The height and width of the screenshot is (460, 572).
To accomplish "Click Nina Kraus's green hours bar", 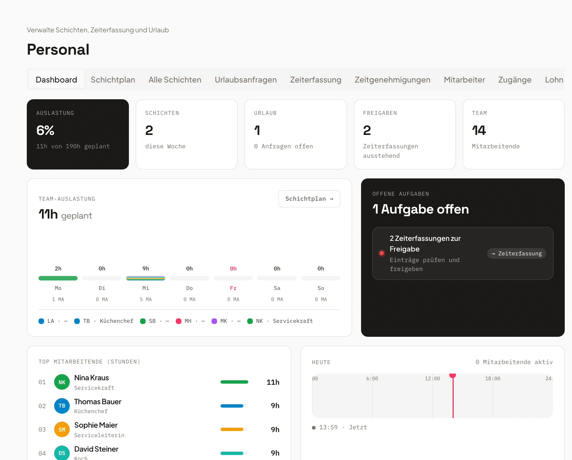I will 234,382.
